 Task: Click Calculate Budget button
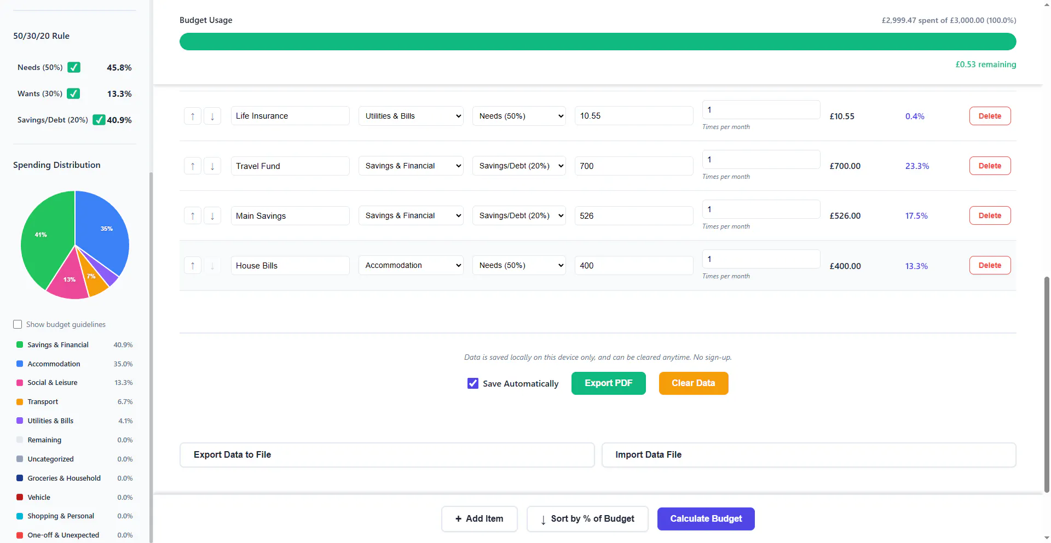pyautogui.click(x=706, y=519)
